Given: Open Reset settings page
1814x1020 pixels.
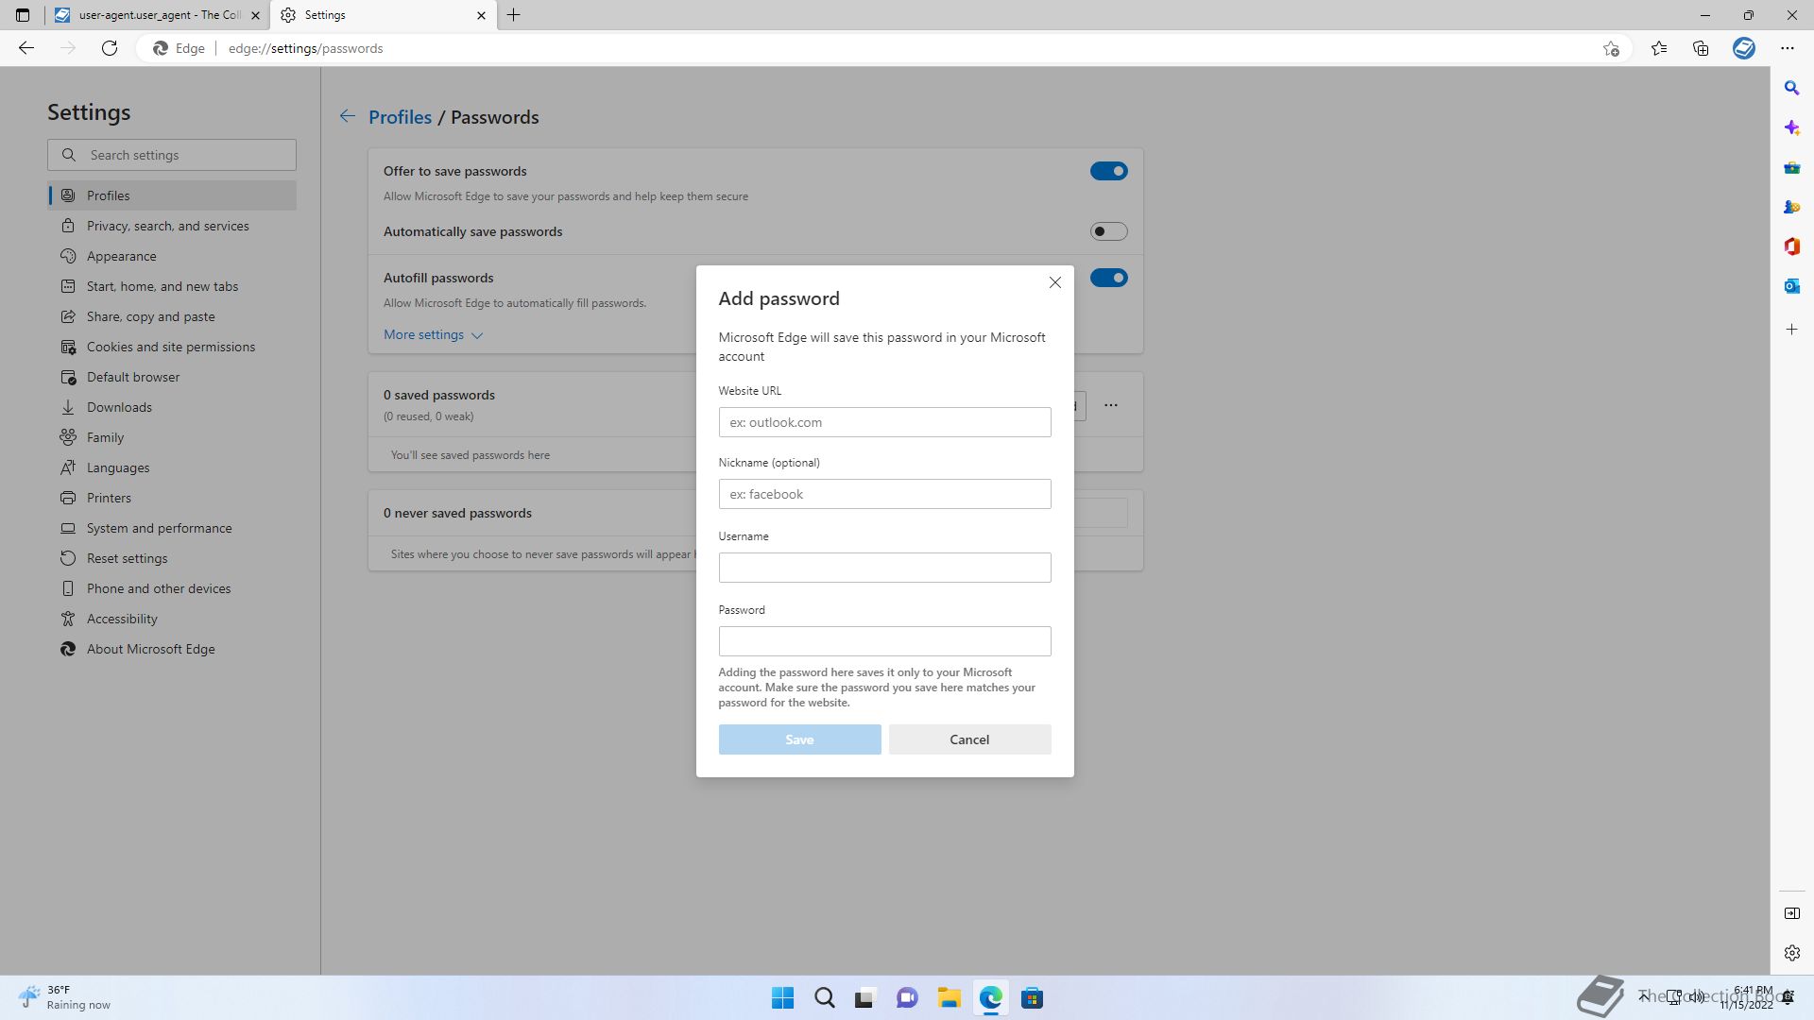Looking at the screenshot, I should (x=172, y=558).
